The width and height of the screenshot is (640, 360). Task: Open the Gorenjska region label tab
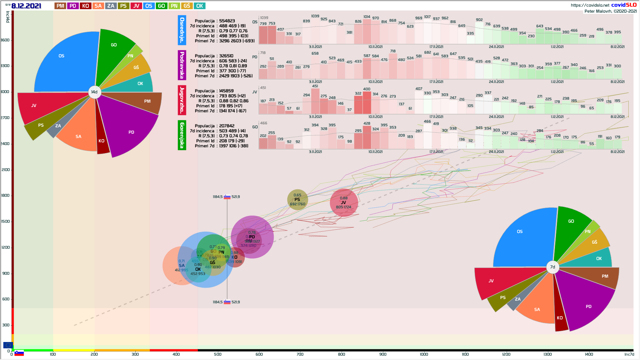pyautogui.click(x=182, y=135)
